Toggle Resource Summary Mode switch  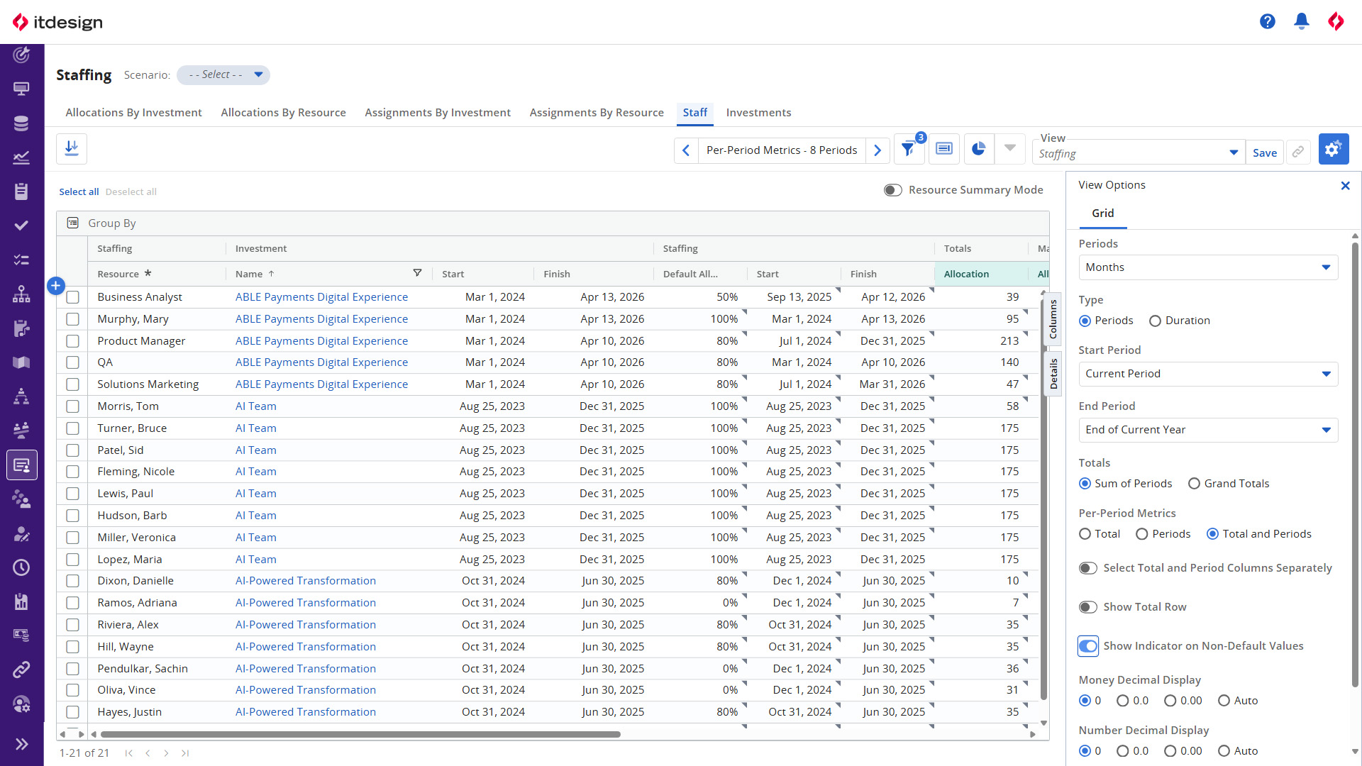pos(893,190)
